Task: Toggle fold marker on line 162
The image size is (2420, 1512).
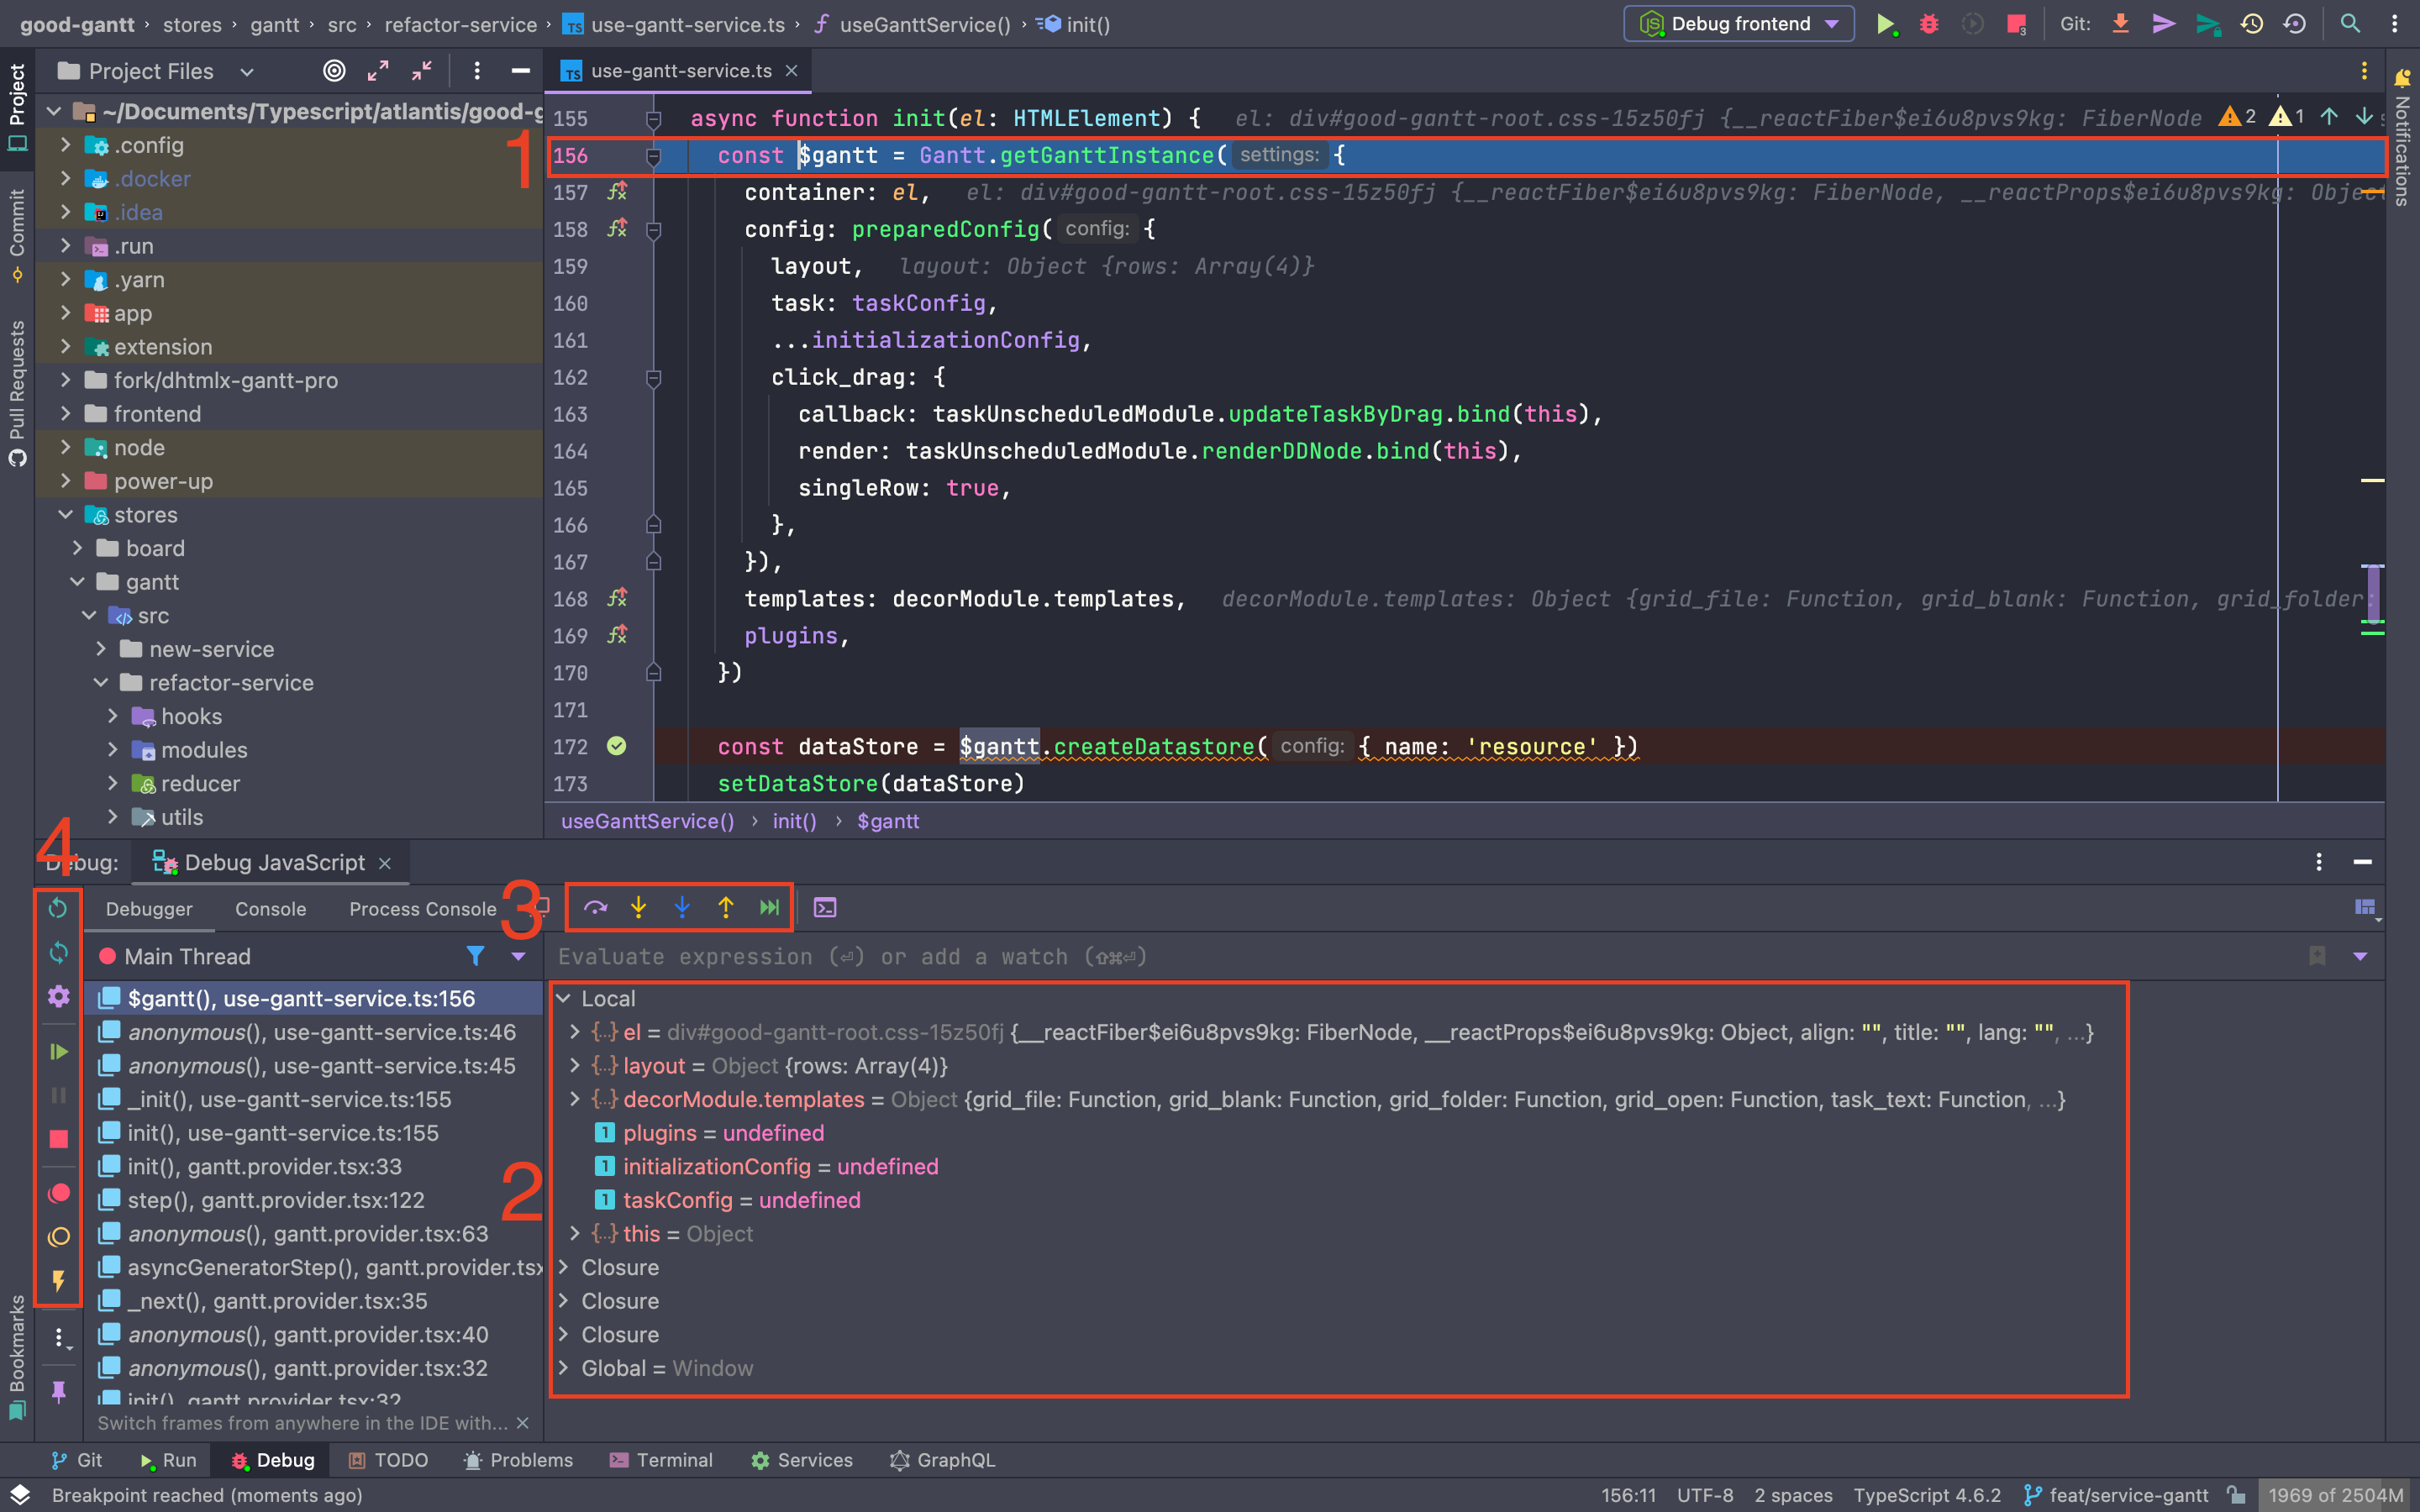Action: point(653,378)
